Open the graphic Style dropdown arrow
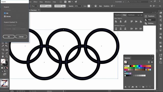This screenshot has width=163, height=92. point(91,6)
